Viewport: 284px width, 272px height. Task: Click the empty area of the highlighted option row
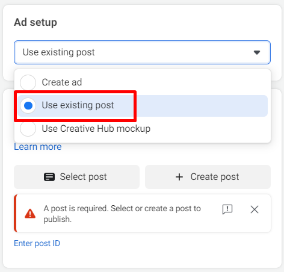tap(200, 106)
